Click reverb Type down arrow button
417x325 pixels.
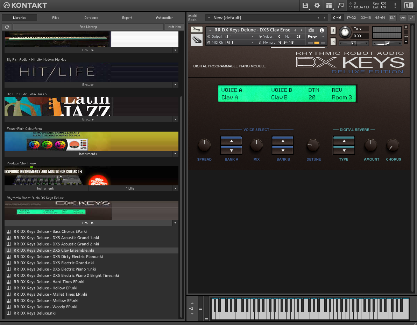344,150
